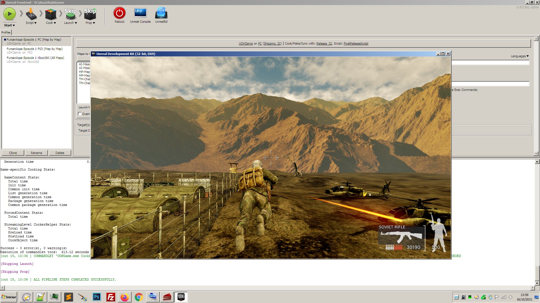Screen dimensions: 540x303
Task: Click the Prop step Skip icon
Action: coord(90,14)
